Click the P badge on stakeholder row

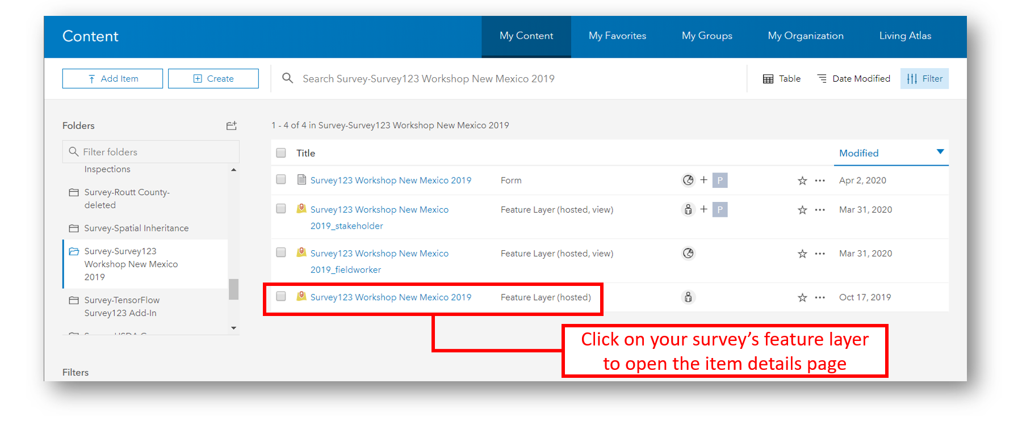coord(720,210)
